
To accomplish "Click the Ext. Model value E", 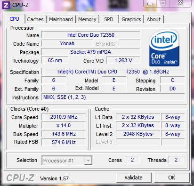I will point(114,89).
